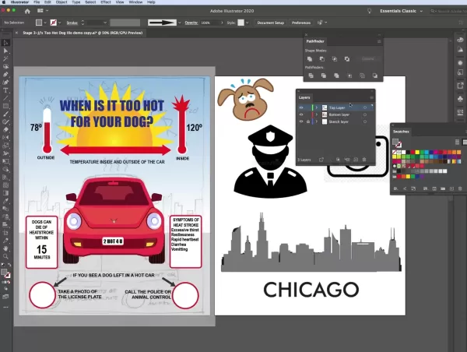Click the Opacity value field
The width and height of the screenshot is (467, 352).
click(208, 23)
